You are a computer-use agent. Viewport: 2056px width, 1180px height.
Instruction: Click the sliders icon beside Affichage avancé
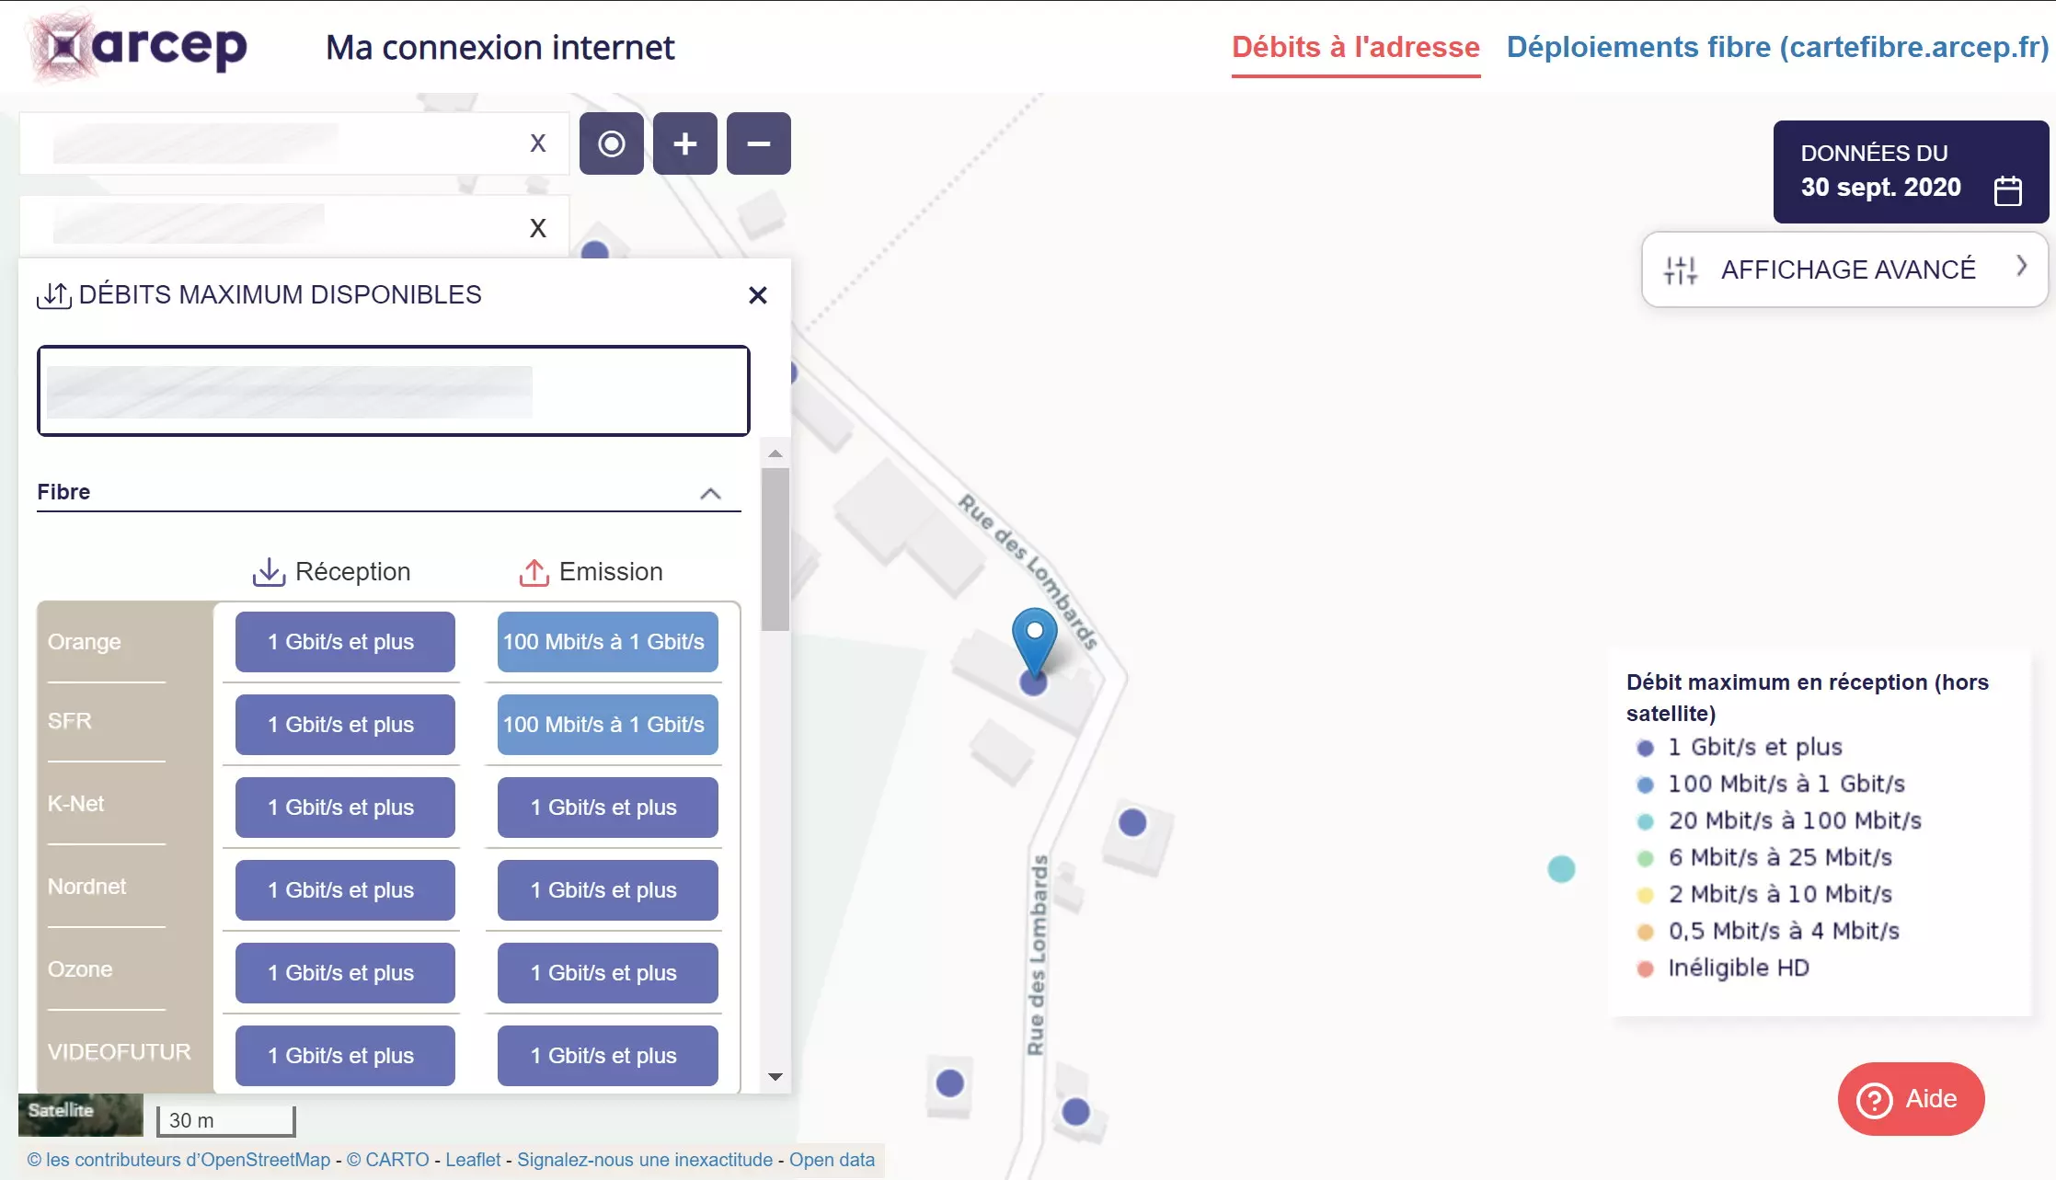coord(1681,269)
